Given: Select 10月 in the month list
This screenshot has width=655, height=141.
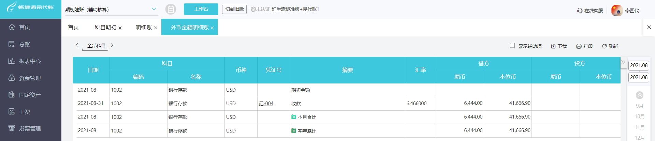Looking at the screenshot, I should pos(640,116).
